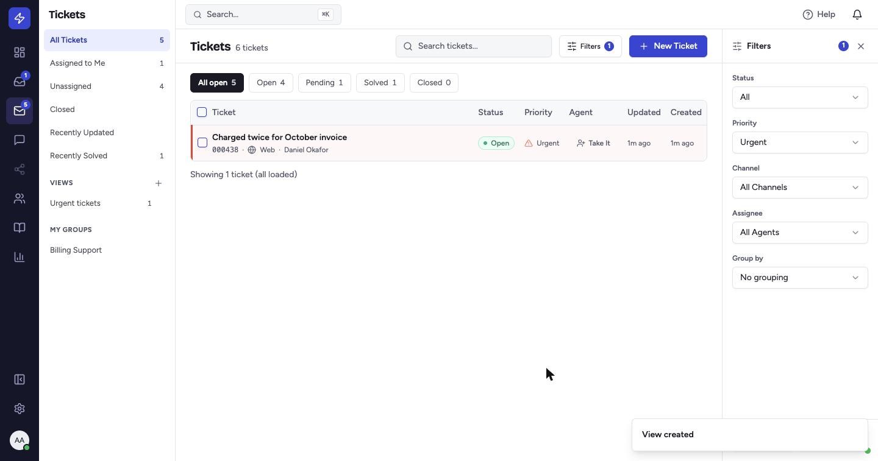The height and width of the screenshot is (461, 878).
Task: Click the Updated column header
Action: coord(644,113)
